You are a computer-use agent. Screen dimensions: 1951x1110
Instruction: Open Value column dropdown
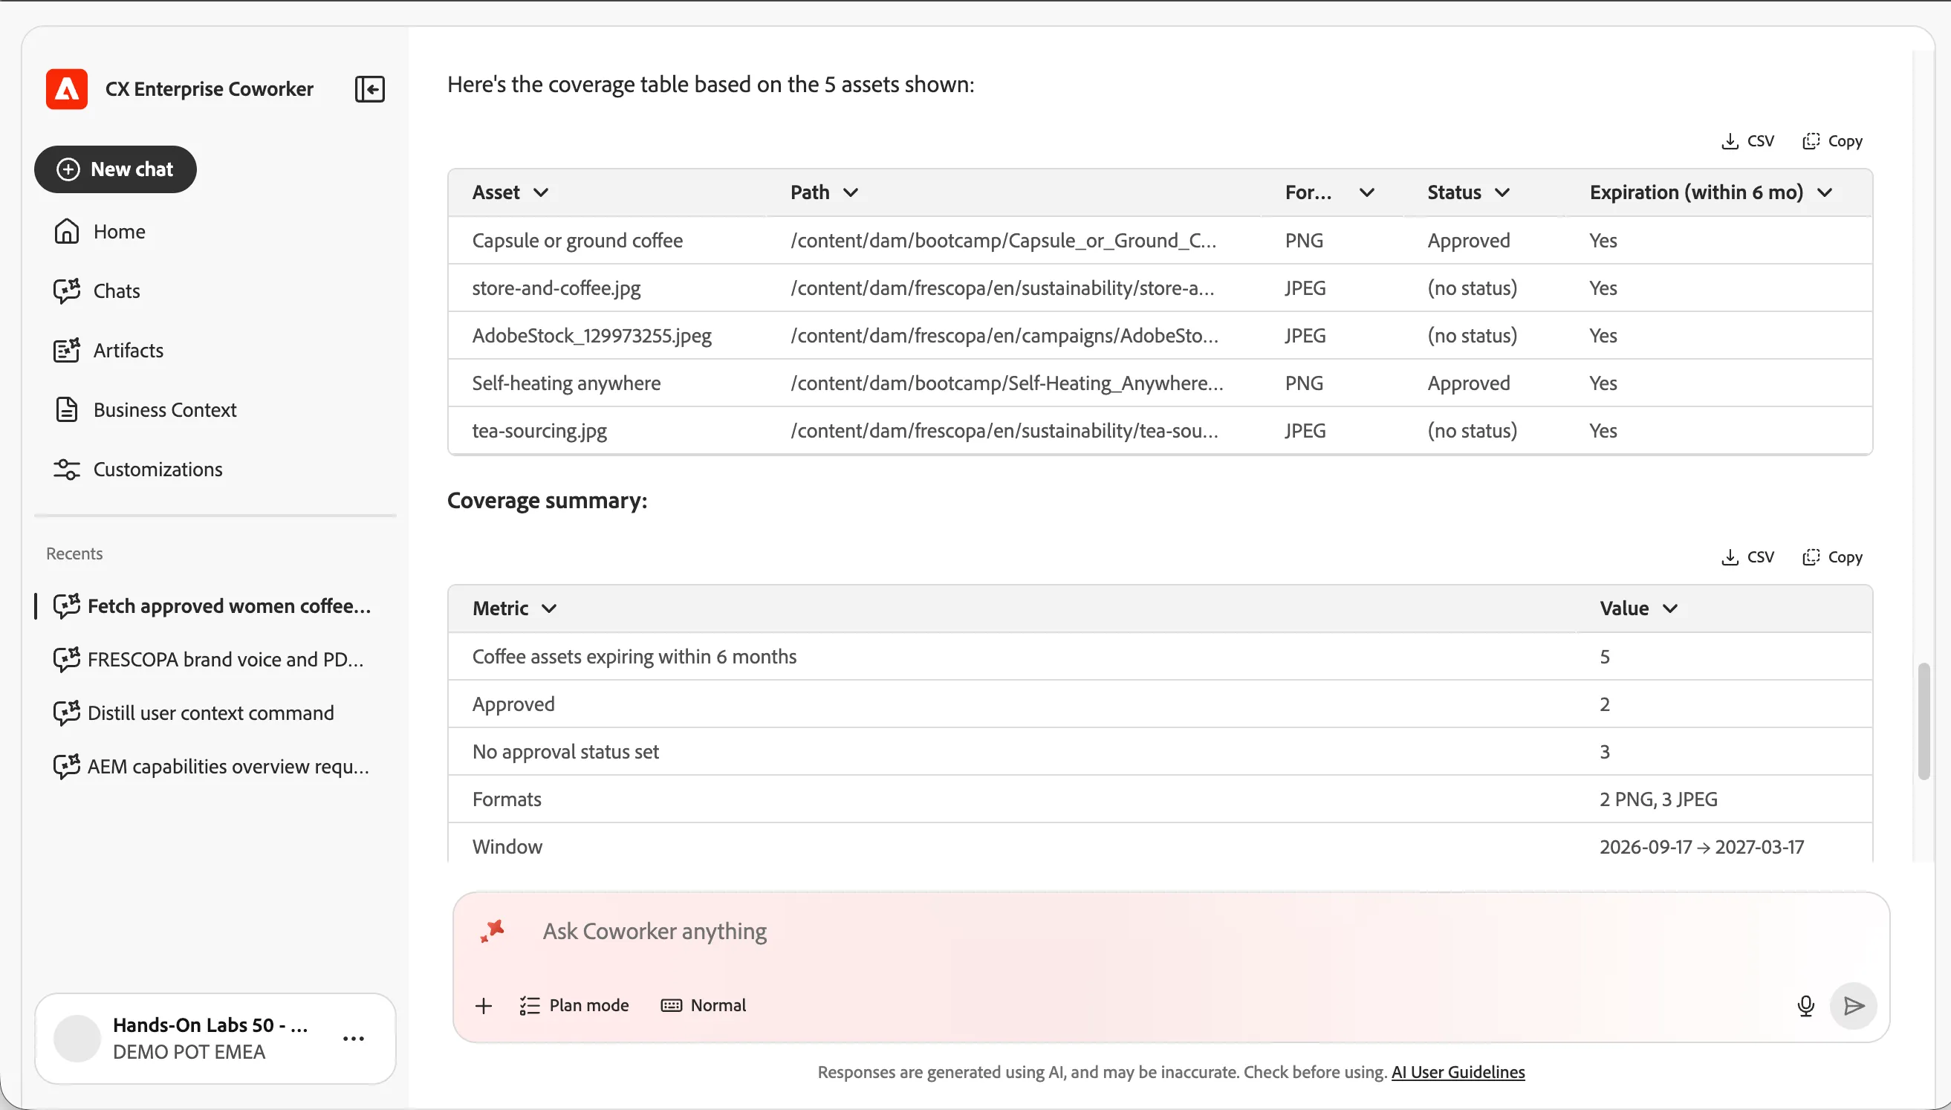coord(1669,608)
